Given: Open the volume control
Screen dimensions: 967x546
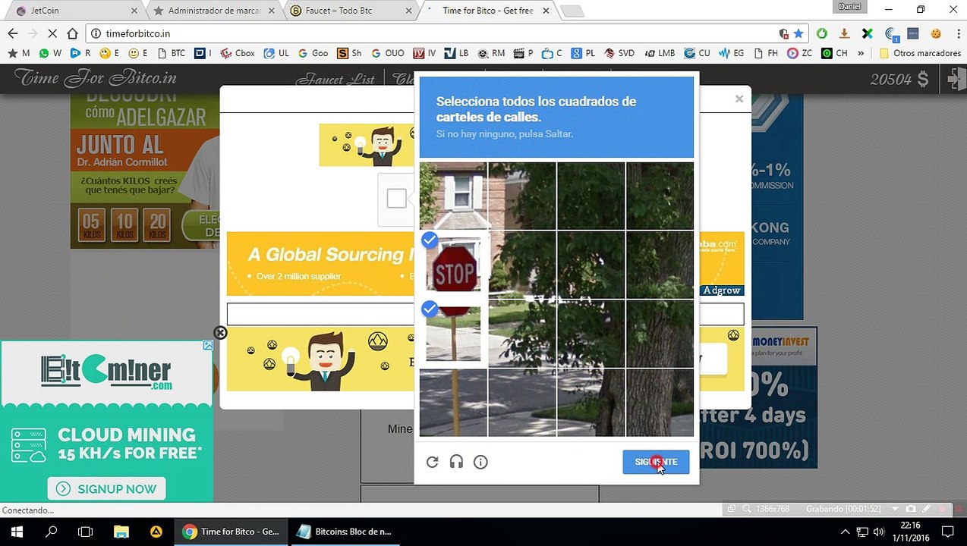Looking at the screenshot, I should pyautogui.click(x=879, y=532).
